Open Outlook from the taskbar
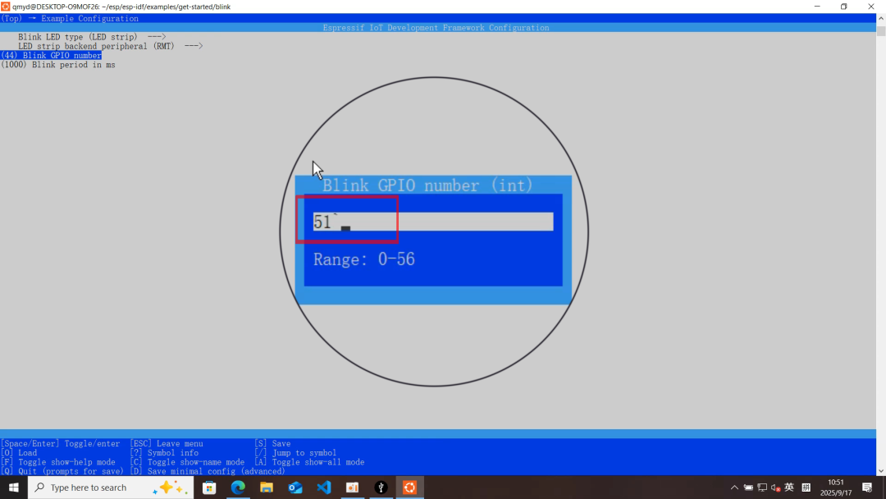 [x=295, y=488]
